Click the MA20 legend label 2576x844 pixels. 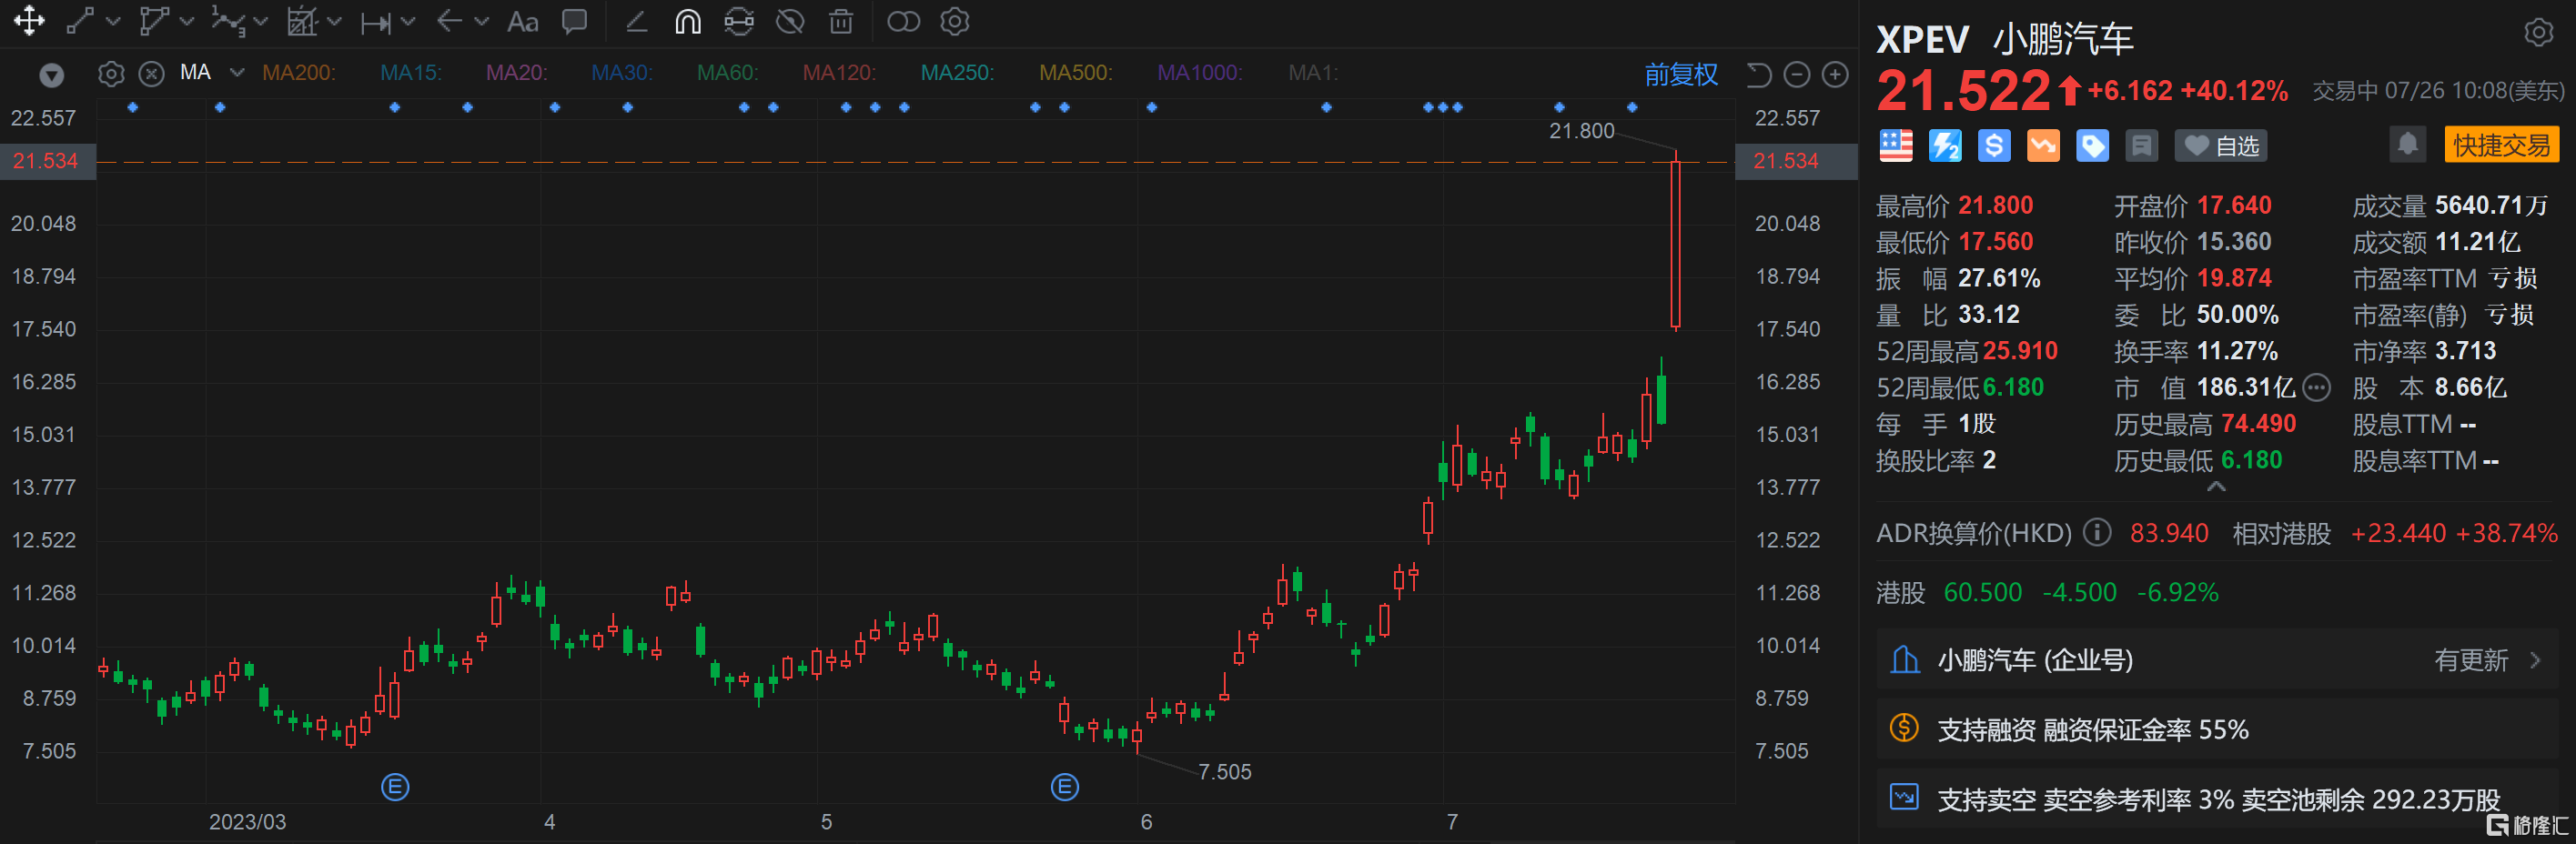point(516,73)
